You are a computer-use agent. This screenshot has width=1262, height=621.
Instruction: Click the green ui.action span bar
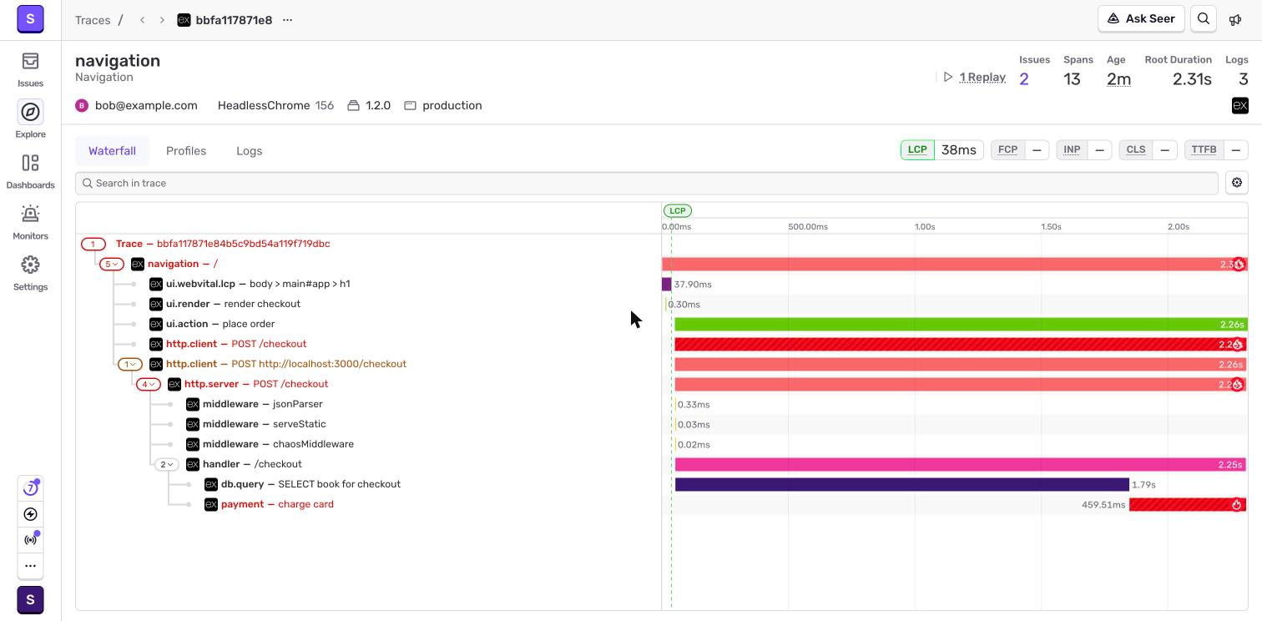961,324
